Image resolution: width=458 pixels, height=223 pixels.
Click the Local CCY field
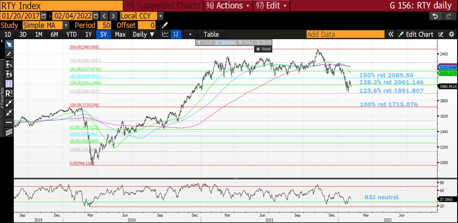click(x=138, y=16)
